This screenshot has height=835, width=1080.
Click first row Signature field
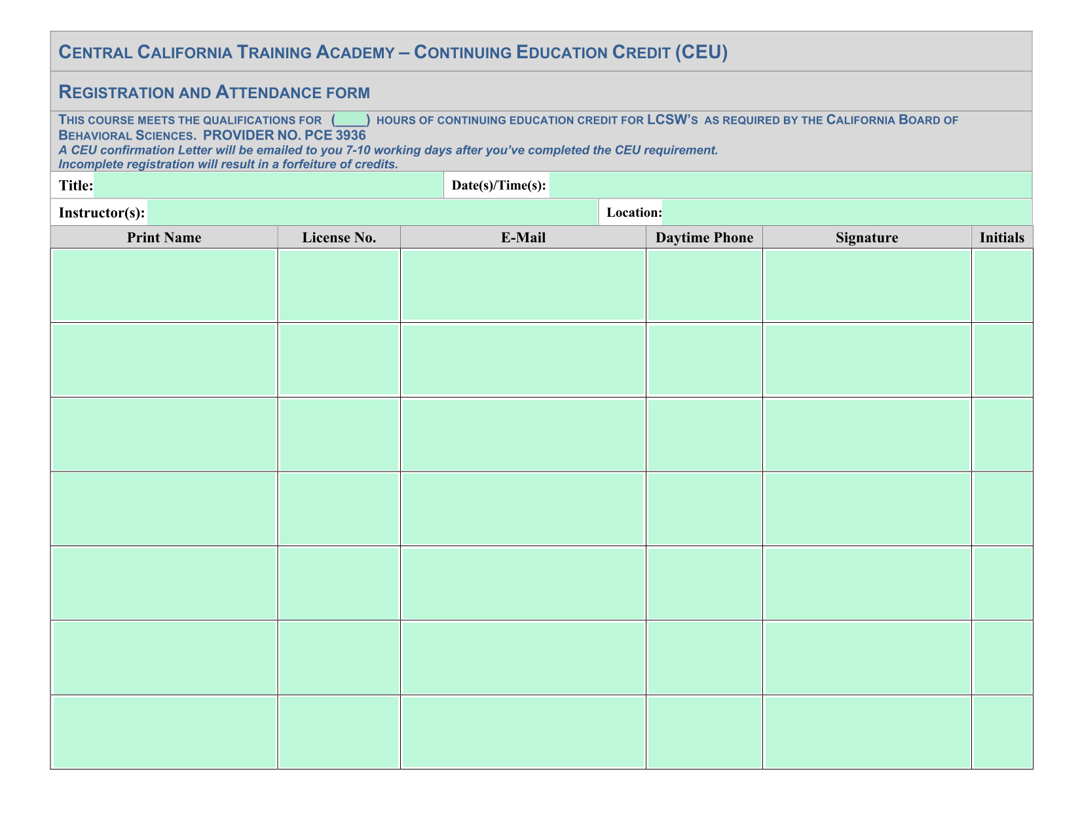point(867,286)
